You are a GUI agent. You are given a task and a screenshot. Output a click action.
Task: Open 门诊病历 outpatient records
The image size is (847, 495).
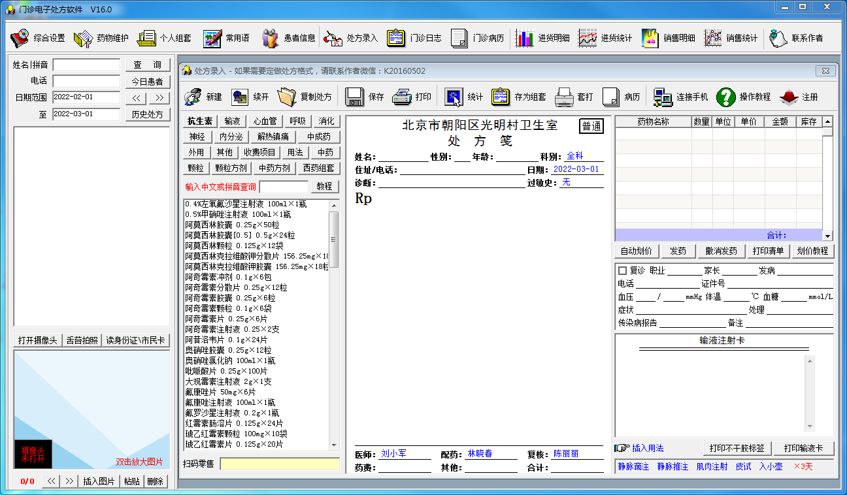[x=477, y=38]
